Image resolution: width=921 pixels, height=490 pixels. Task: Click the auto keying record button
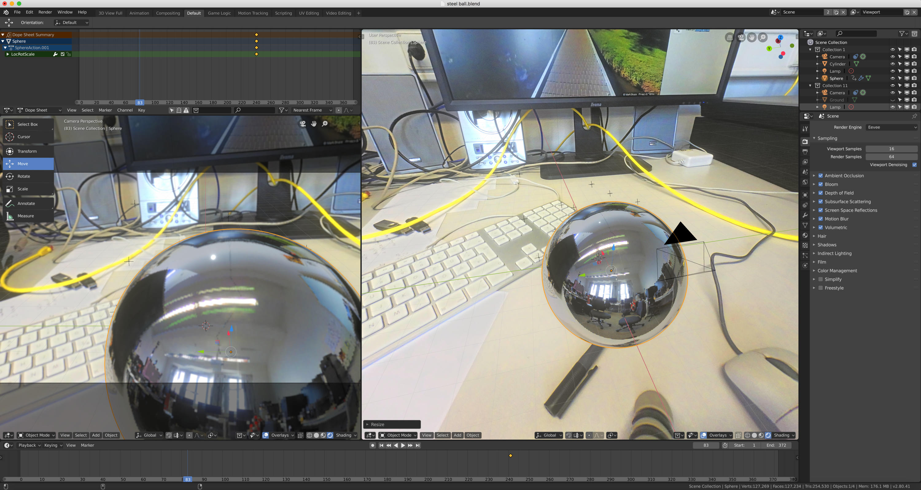(x=373, y=445)
